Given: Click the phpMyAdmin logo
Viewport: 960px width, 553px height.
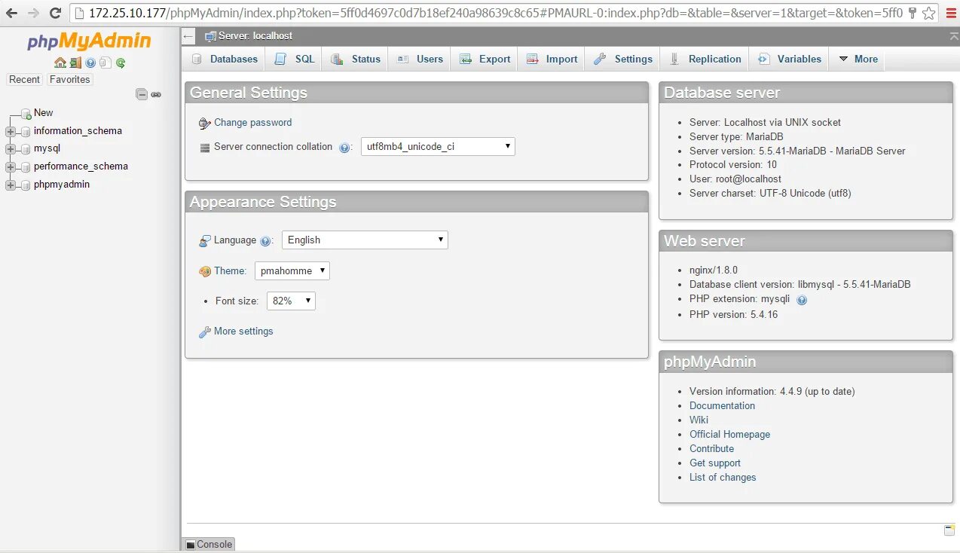Looking at the screenshot, I should [x=89, y=41].
